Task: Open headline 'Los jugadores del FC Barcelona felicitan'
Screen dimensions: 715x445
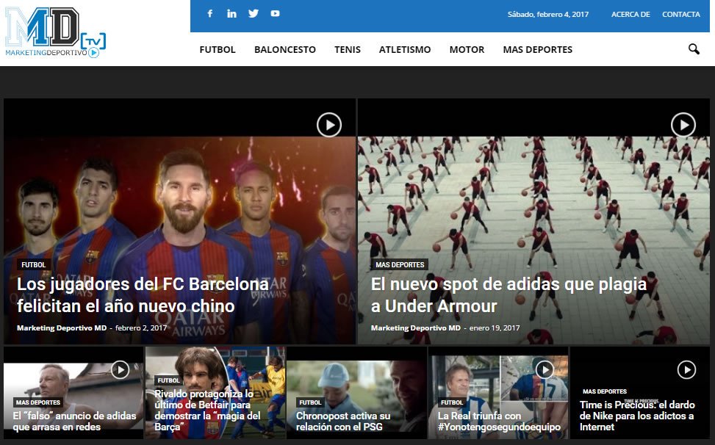Action: tap(143, 295)
